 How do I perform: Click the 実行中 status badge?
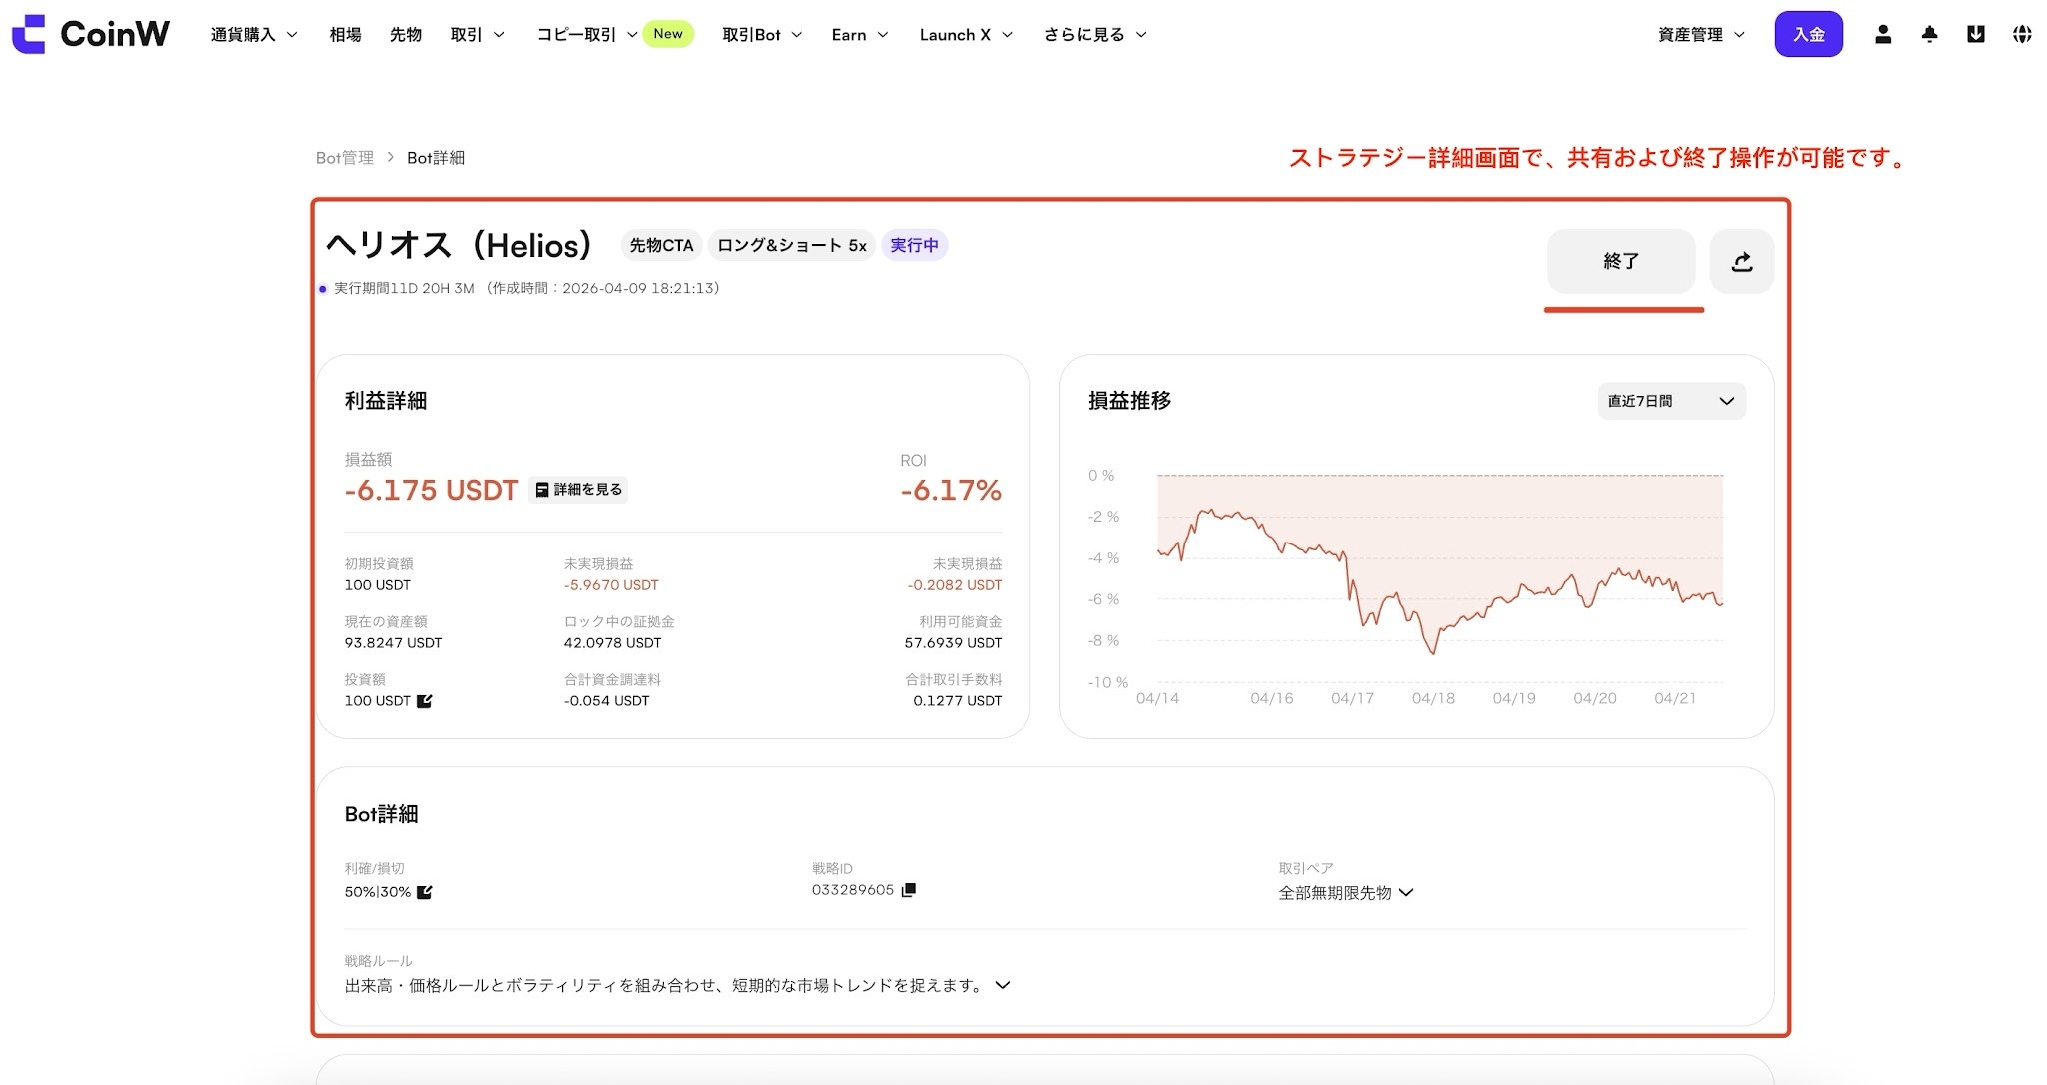click(914, 245)
